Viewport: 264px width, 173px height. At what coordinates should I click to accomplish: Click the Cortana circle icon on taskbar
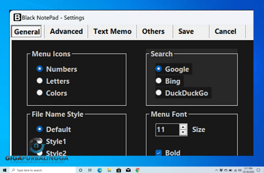click(x=81, y=170)
